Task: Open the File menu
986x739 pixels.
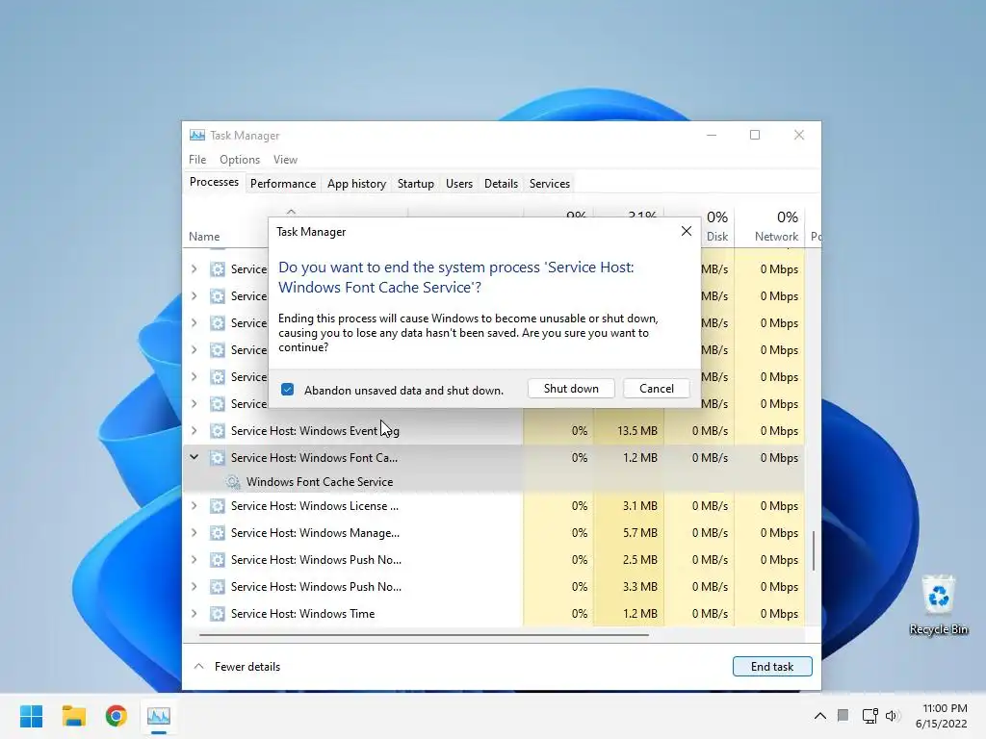Action: (197, 160)
